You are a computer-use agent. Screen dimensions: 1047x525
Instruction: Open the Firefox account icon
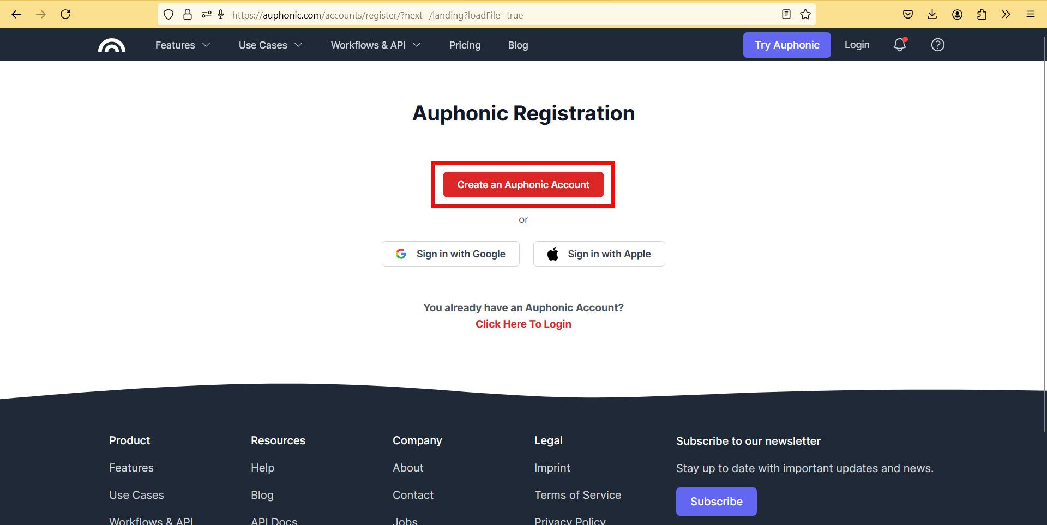pyautogui.click(x=957, y=14)
